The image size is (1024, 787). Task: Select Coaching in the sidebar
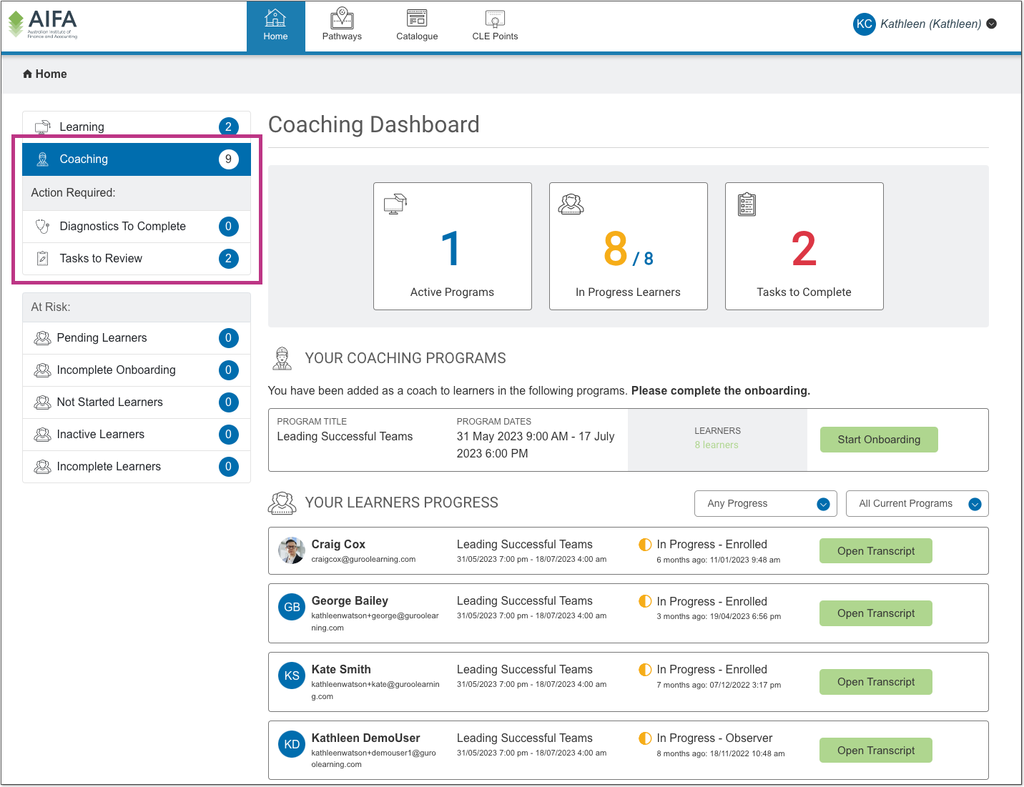click(137, 159)
